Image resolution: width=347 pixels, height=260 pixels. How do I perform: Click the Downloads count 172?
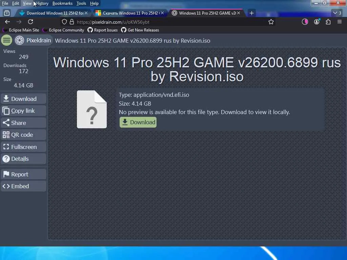23,71
